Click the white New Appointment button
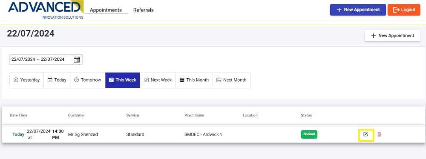The height and width of the screenshot is (159, 426). pos(392,36)
